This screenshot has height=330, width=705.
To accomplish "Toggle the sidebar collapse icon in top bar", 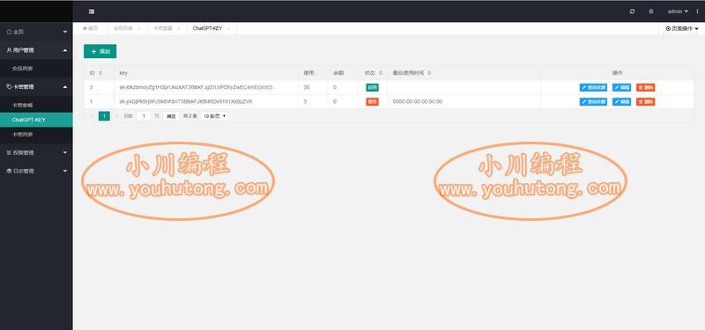I will tap(92, 11).
